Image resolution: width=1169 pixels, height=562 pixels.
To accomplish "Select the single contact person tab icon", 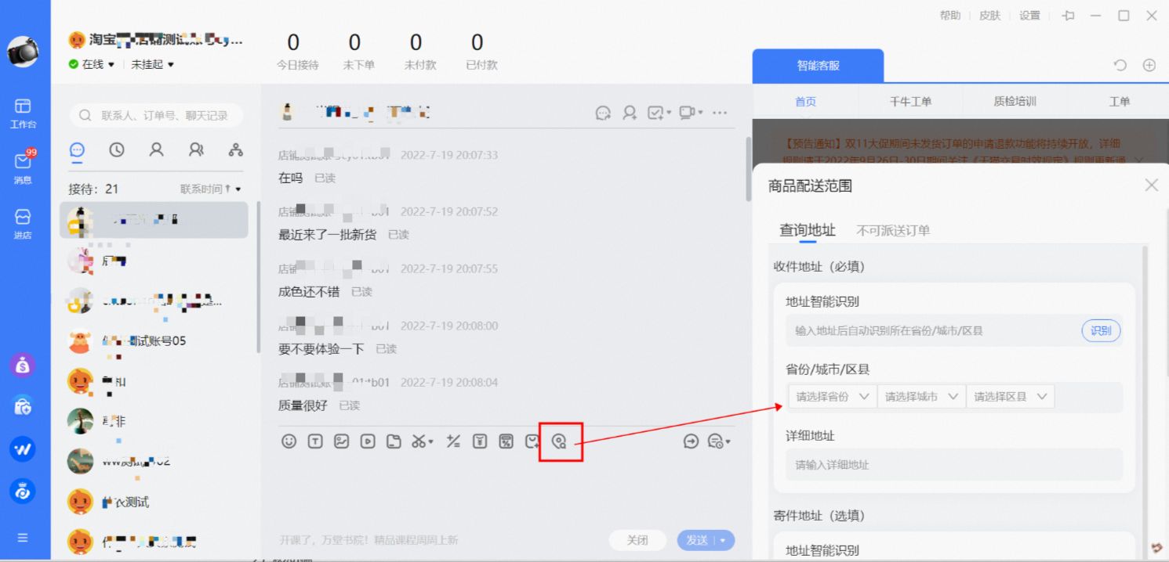I will [157, 150].
